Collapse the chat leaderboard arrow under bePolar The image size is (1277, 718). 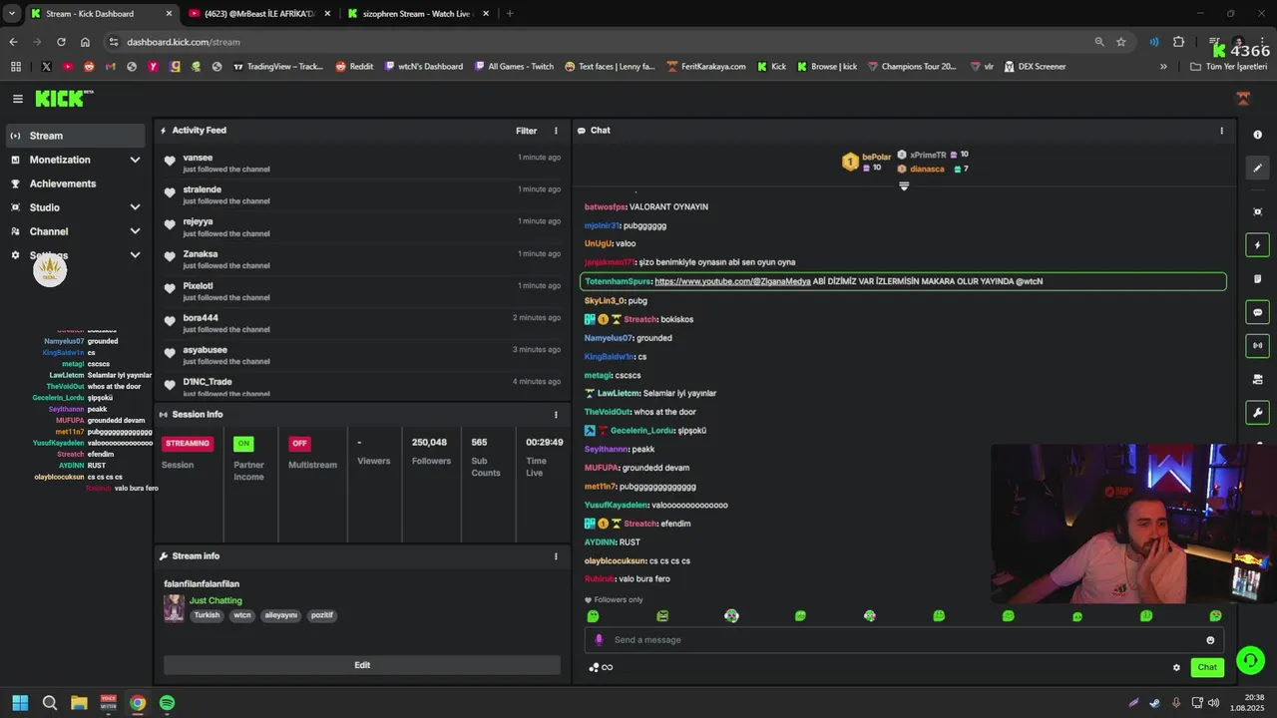[904, 186]
